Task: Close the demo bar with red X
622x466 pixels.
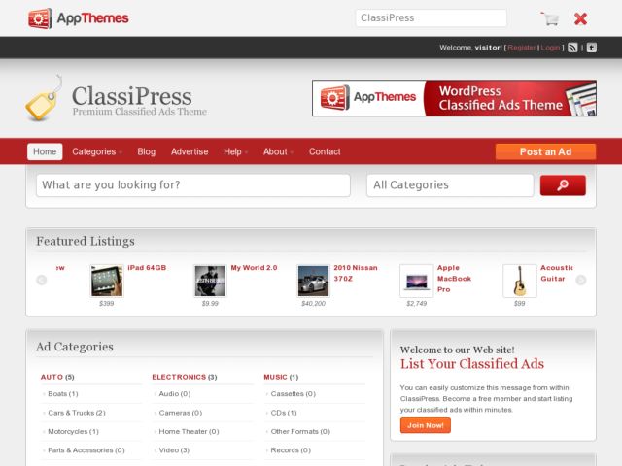Action: pyautogui.click(x=580, y=18)
